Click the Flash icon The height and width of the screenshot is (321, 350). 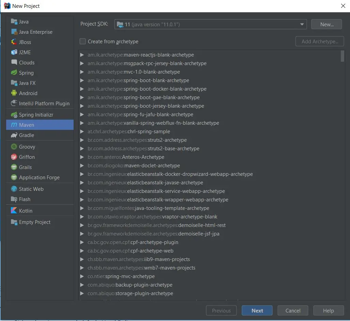click(x=14, y=199)
